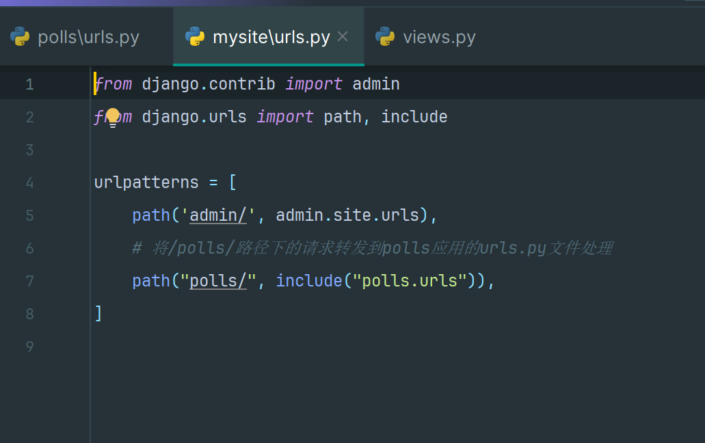This screenshot has height=443, width=705.
Task: Click the underlined "polls/" route string
Action: point(218,281)
